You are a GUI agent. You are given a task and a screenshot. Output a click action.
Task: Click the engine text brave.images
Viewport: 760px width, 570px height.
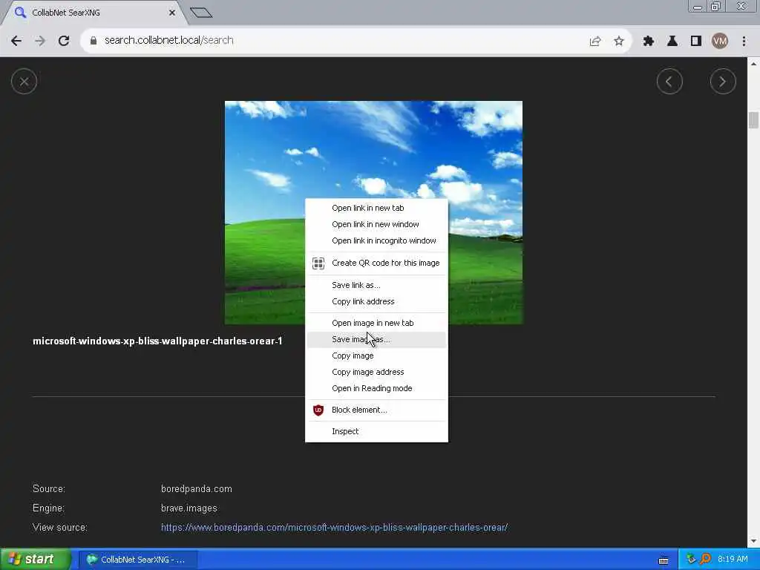click(189, 508)
